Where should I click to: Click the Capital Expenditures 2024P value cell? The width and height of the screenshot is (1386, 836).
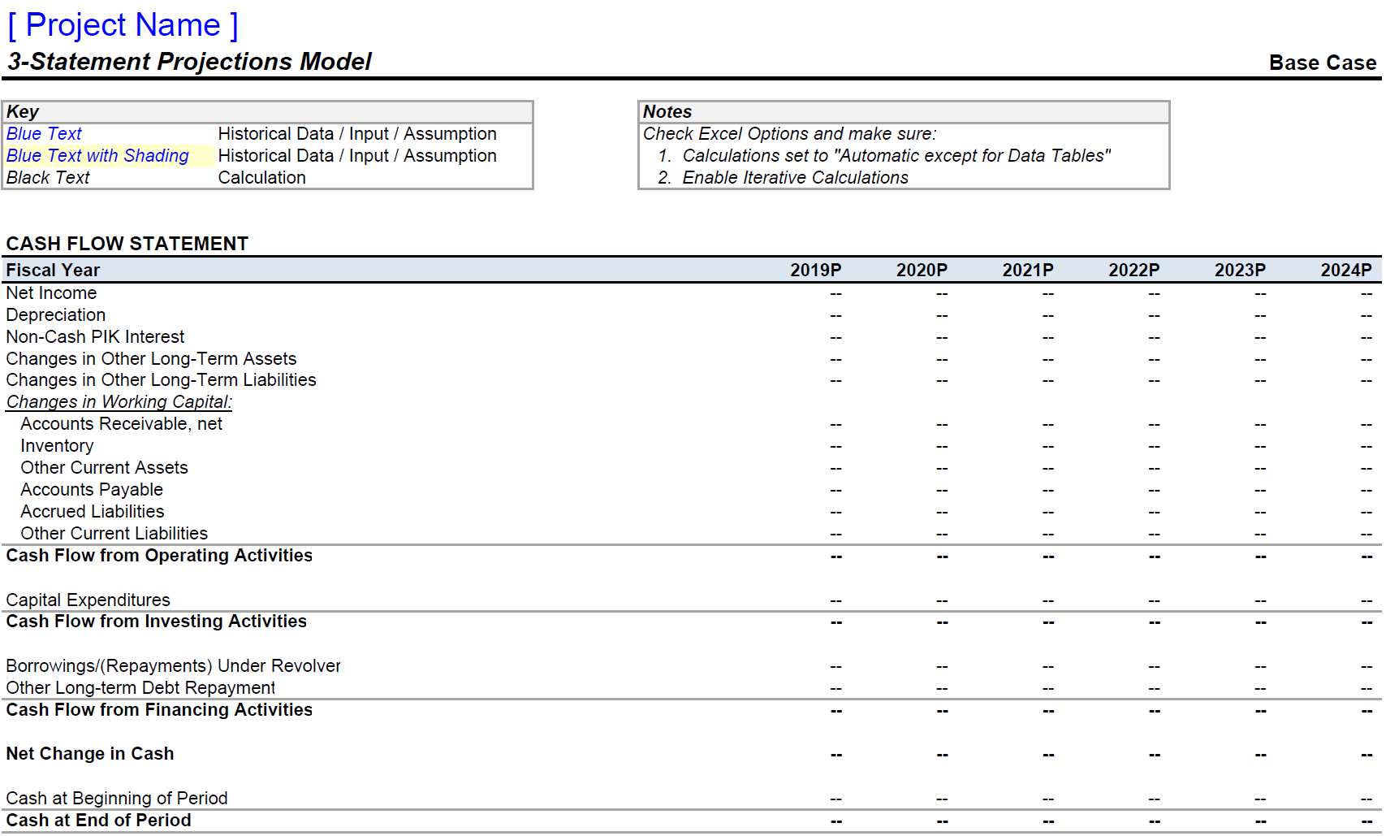pos(1367,601)
